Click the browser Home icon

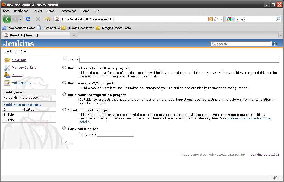[48, 19]
